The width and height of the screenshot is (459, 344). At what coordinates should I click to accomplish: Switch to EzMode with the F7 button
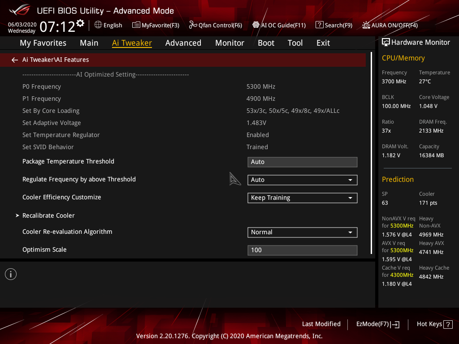click(x=377, y=324)
